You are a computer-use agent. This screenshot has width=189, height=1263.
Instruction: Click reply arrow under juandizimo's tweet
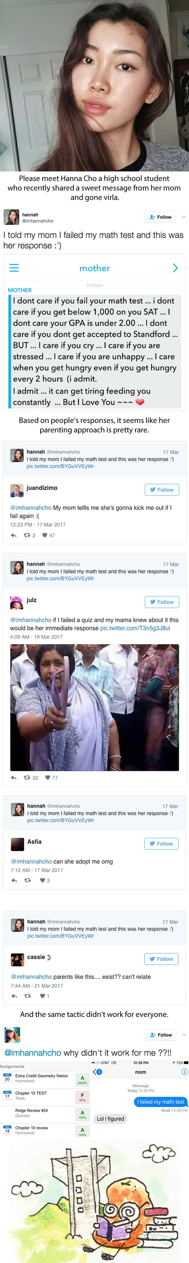(x=14, y=536)
